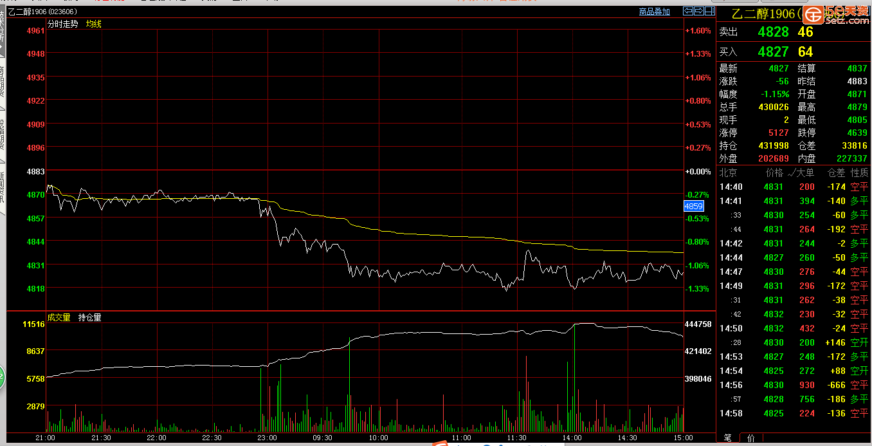Switch to the 笔 tick tab
872x446 pixels.
pos(727,438)
